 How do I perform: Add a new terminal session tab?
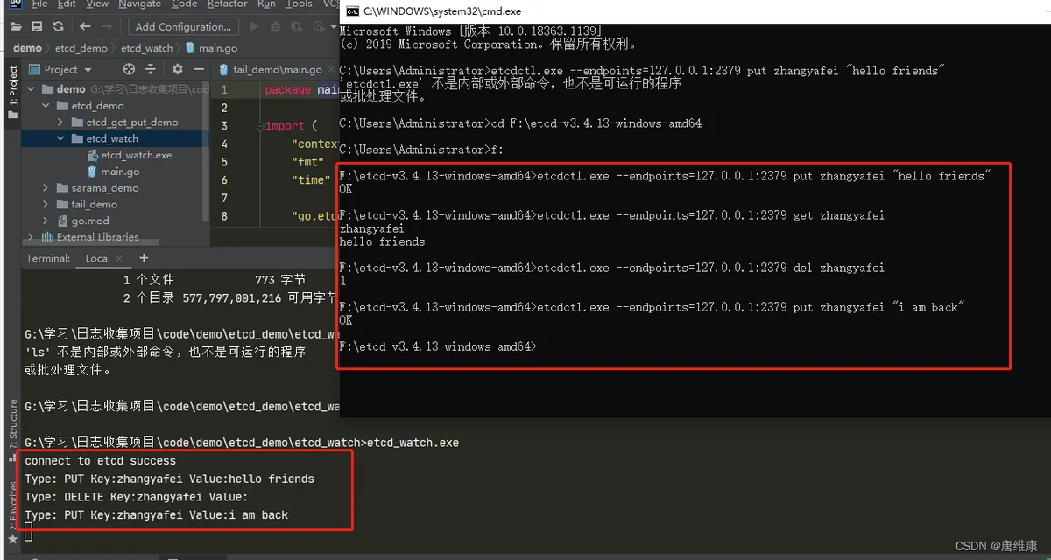[x=144, y=258]
